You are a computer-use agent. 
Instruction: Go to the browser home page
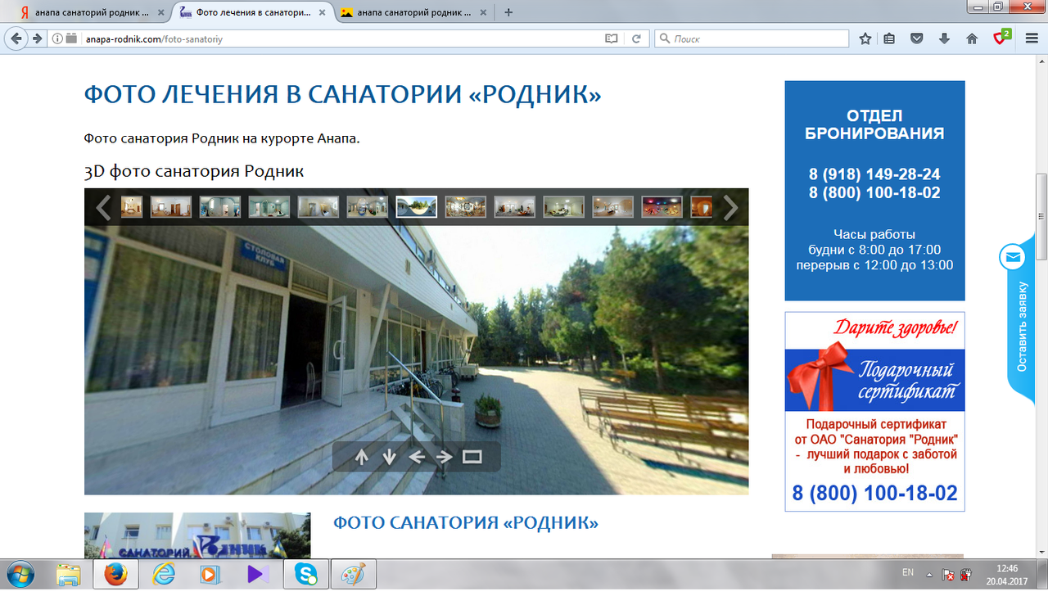coord(971,38)
